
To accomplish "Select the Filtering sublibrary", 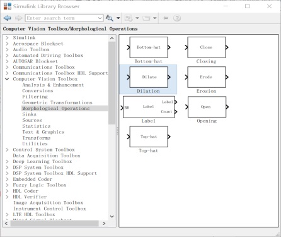I will coord(35,97).
